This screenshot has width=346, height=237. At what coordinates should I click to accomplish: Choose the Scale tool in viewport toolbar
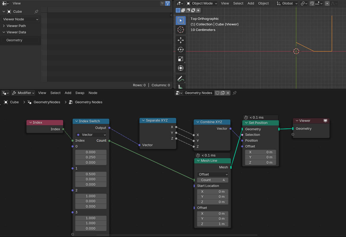tap(180, 59)
